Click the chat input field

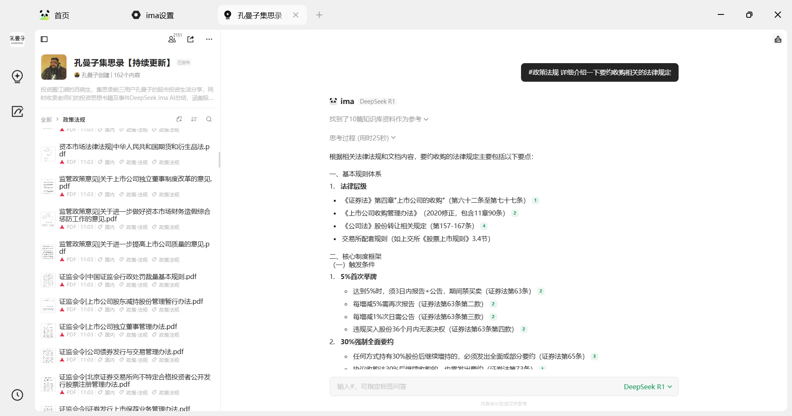474,387
